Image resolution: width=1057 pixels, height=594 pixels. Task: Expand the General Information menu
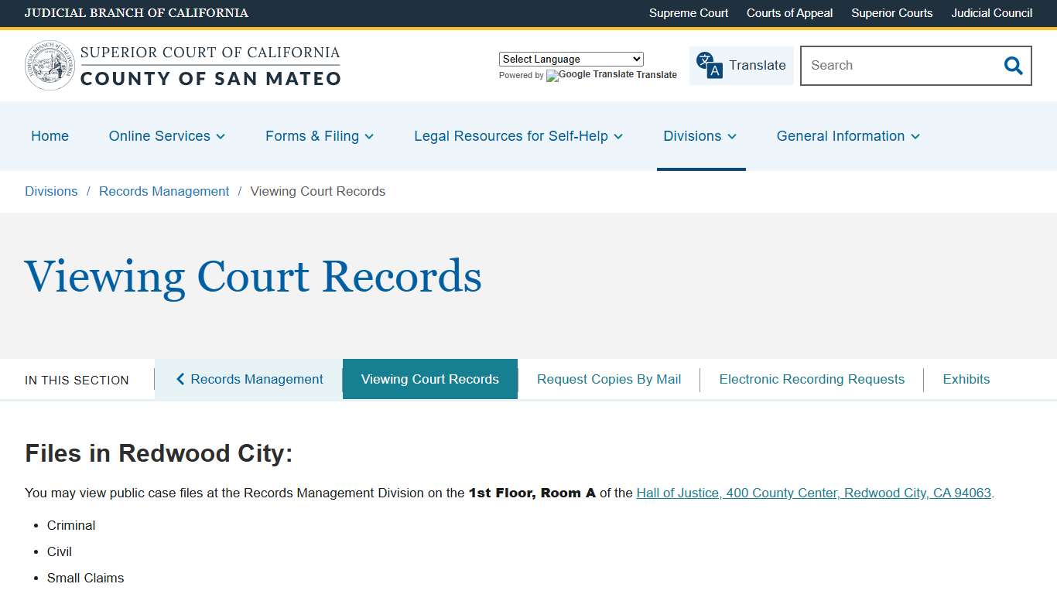[x=847, y=136]
